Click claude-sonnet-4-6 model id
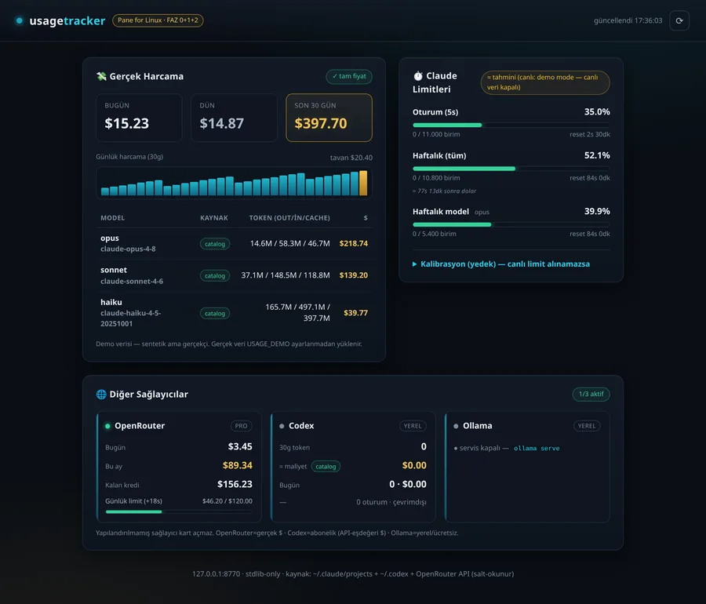Screen dimensions: 706x604 (x=132, y=282)
